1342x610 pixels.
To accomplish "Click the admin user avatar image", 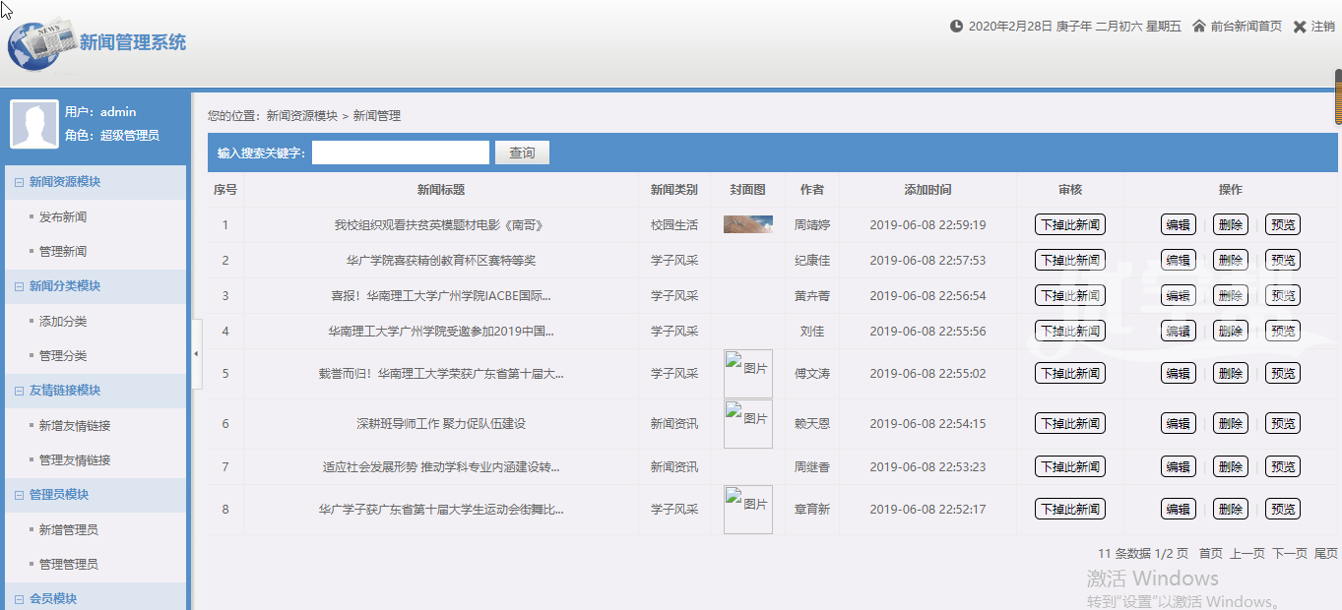I will [34, 124].
